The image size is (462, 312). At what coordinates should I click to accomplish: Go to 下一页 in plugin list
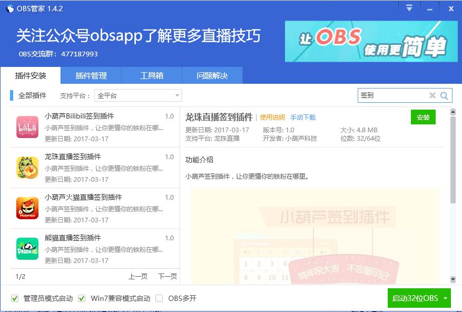point(168,276)
